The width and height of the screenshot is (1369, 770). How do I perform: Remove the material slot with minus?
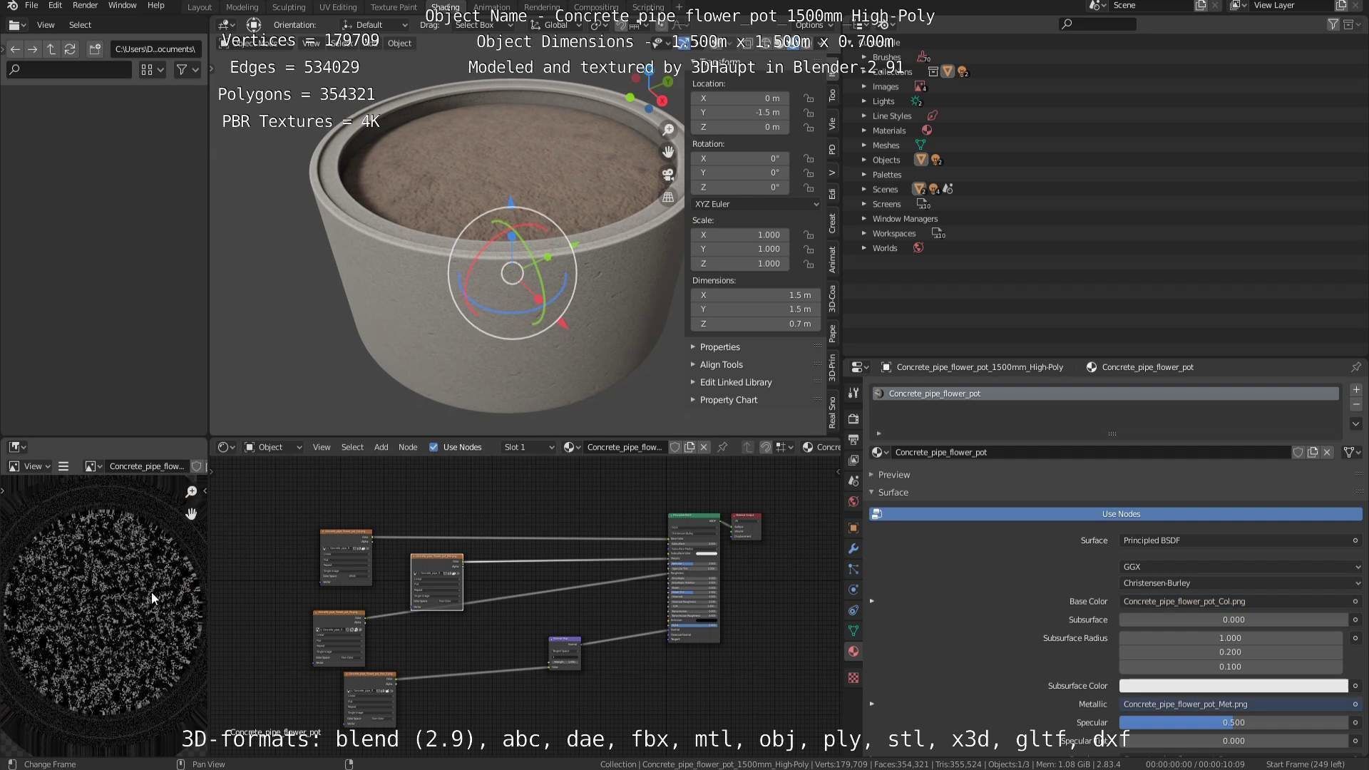tap(1356, 404)
